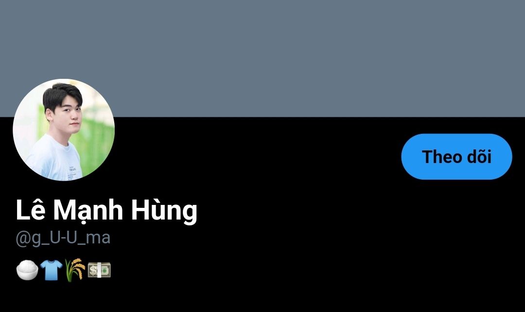Click the word Lê in display name
Screen dimensions: 525x312
pyautogui.click(x=30, y=209)
